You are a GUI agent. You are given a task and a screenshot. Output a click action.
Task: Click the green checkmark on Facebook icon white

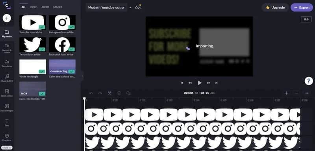coord(72,49)
